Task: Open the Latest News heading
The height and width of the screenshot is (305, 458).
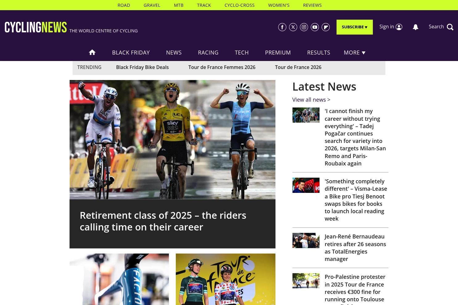Action: [x=324, y=87]
